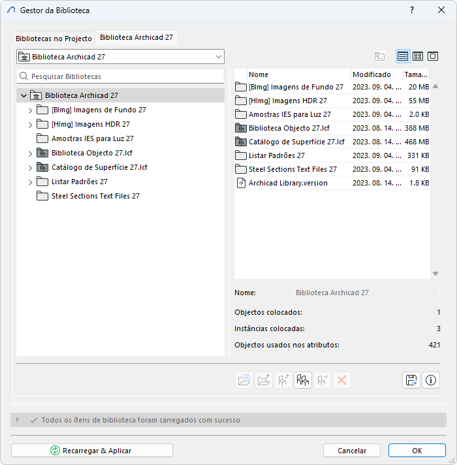Click the two-chairs duplicate objects icon

[x=303, y=380]
